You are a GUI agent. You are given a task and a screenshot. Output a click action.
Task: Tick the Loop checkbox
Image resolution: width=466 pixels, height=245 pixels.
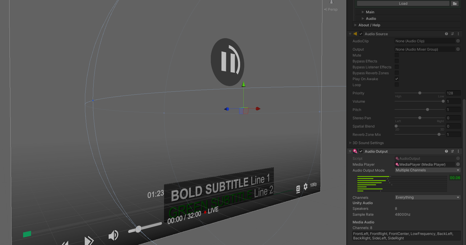397,85
